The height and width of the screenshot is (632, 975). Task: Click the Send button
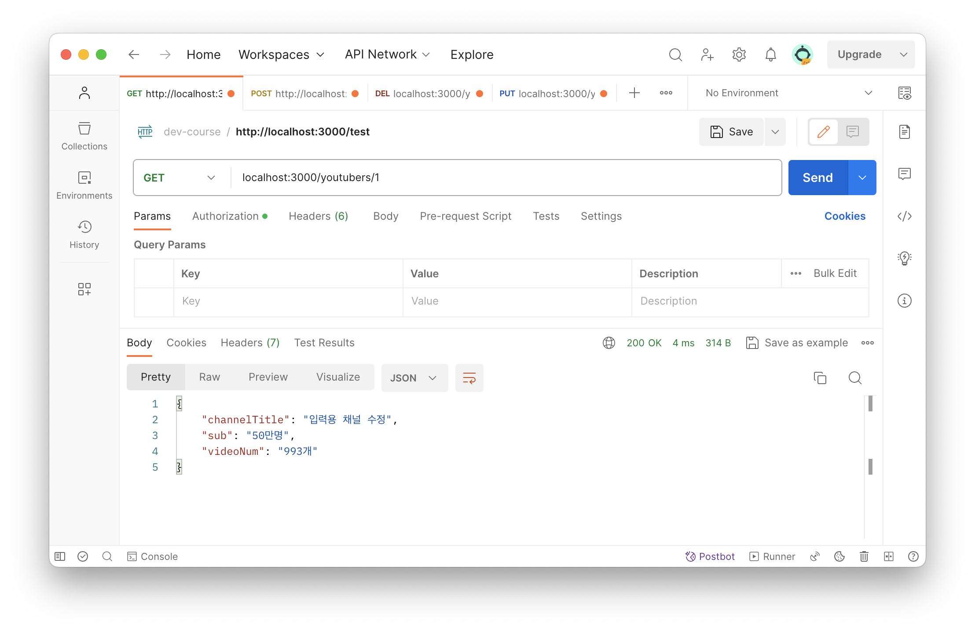817,178
